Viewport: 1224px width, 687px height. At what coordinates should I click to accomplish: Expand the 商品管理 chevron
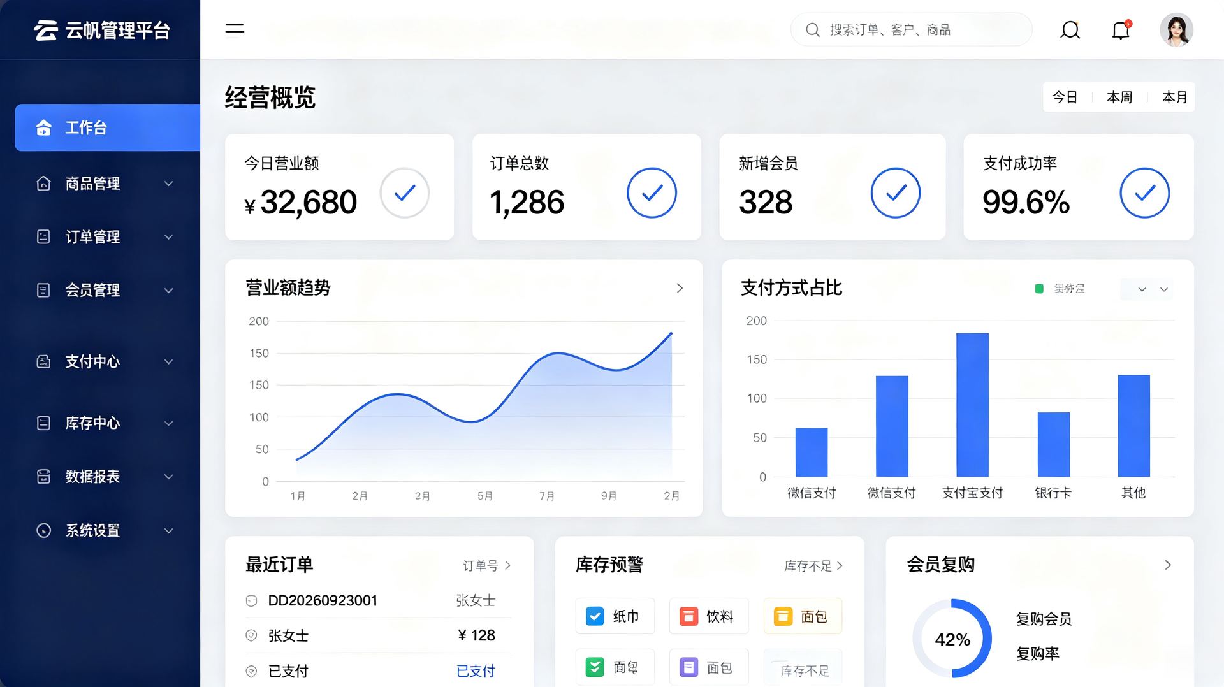click(x=169, y=184)
